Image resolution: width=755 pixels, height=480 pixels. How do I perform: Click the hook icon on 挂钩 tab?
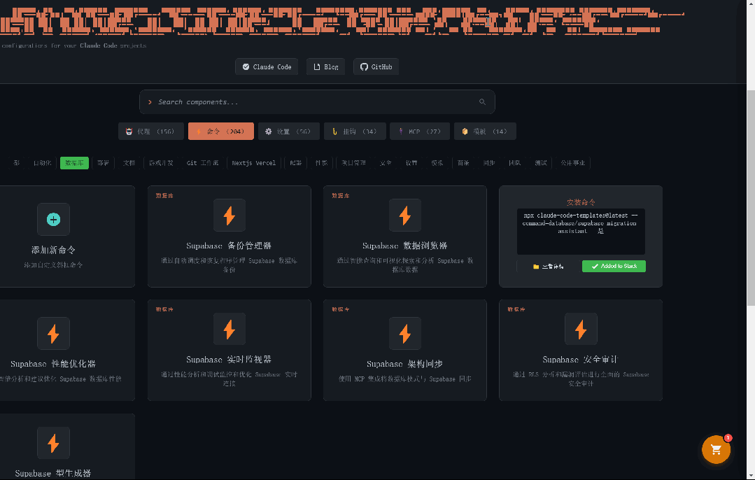pos(334,132)
